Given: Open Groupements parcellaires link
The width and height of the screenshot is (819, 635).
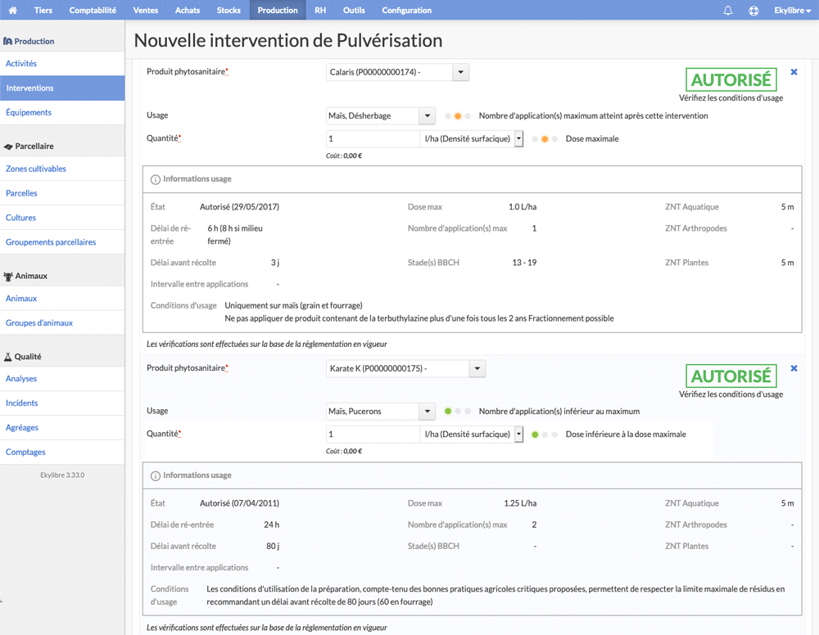Looking at the screenshot, I should (51, 242).
